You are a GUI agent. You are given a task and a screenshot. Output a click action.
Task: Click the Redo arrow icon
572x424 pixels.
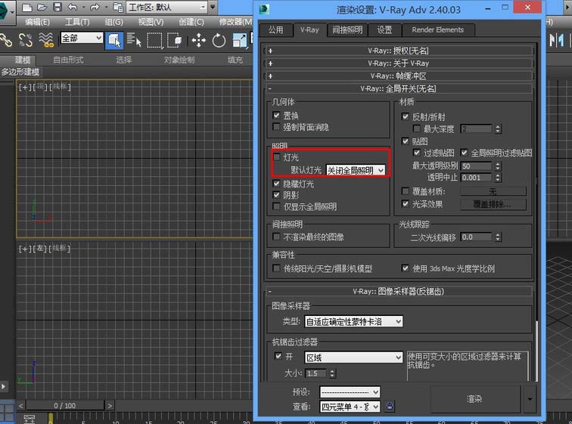coord(95,7)
